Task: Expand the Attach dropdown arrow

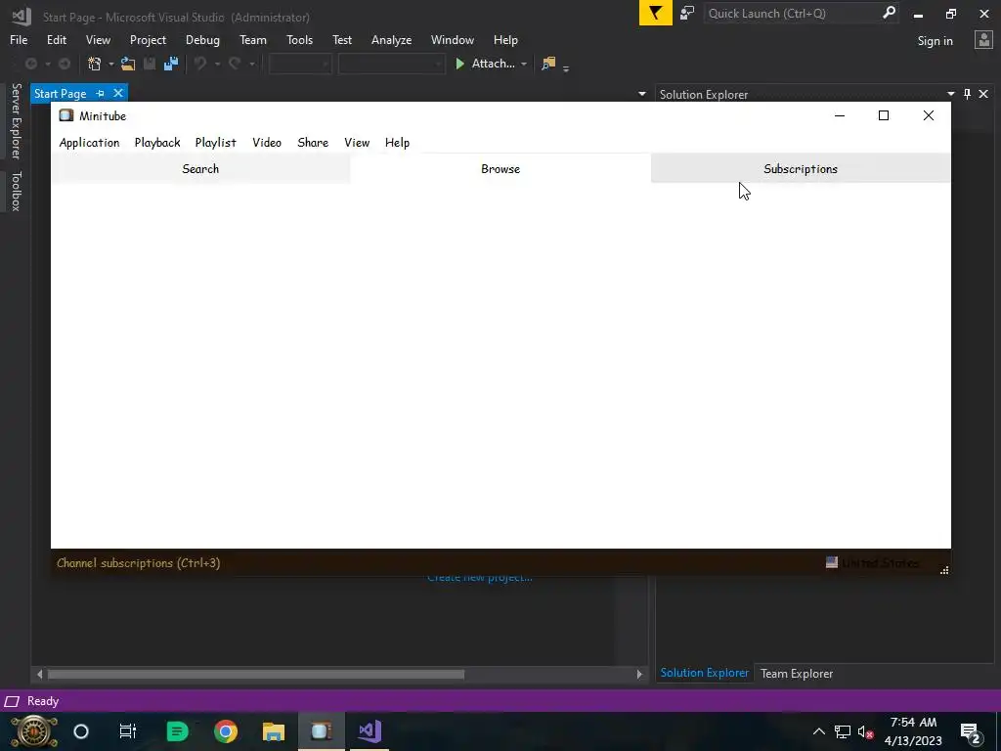Action: click(524, 64)
